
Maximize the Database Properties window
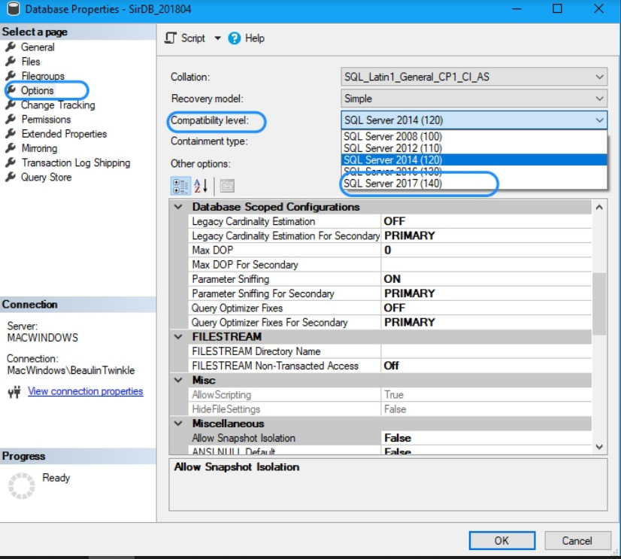[x=557, y=8]
